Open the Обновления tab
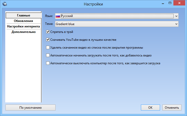Image resolution: width=187 pixels, height=116 pixels. point(24,21)
